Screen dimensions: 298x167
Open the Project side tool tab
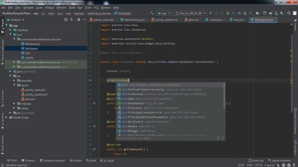coord(2,26)
